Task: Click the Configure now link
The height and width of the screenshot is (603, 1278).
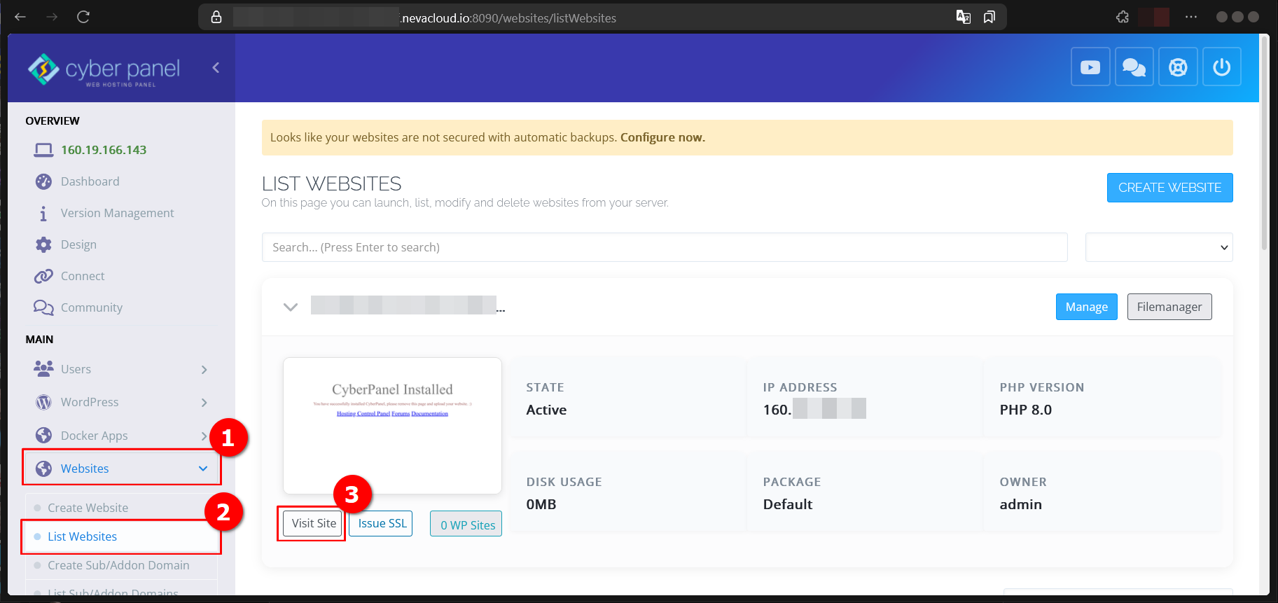Action: coord(662,137)
